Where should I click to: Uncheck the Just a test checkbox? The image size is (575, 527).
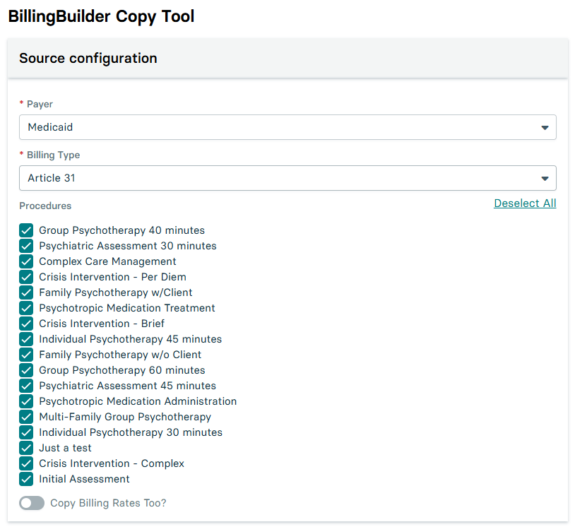click(26, 448)
